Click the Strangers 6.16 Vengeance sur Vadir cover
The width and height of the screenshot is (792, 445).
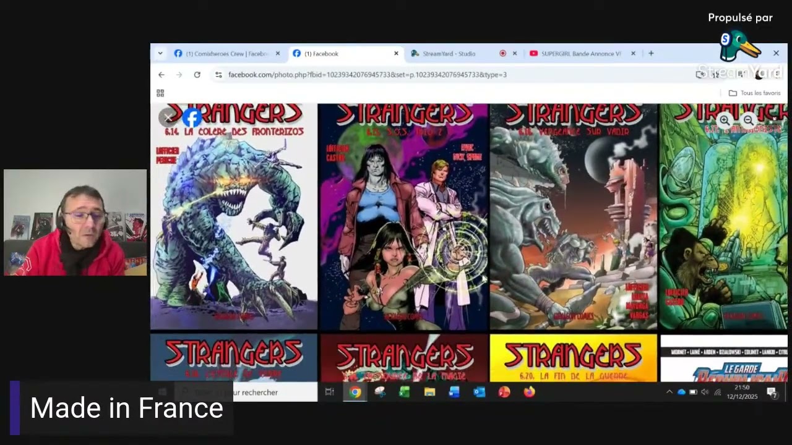574,216
